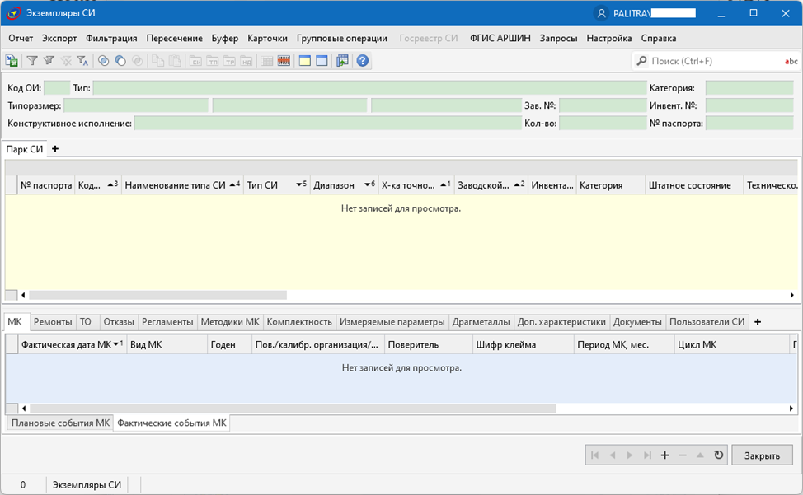
Task: Click the first overlapping-circles intersection icon
Action: click(103, 61)
